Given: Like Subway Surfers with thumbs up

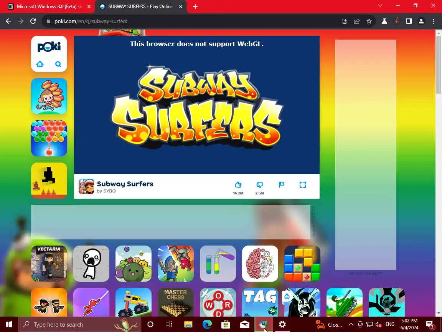Looking at the screenshot, I should [x=238, y=185].
